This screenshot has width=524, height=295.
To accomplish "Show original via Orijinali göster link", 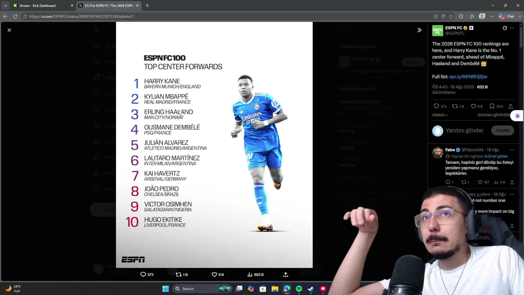I will pyautogui.click(x=496, y=156).
